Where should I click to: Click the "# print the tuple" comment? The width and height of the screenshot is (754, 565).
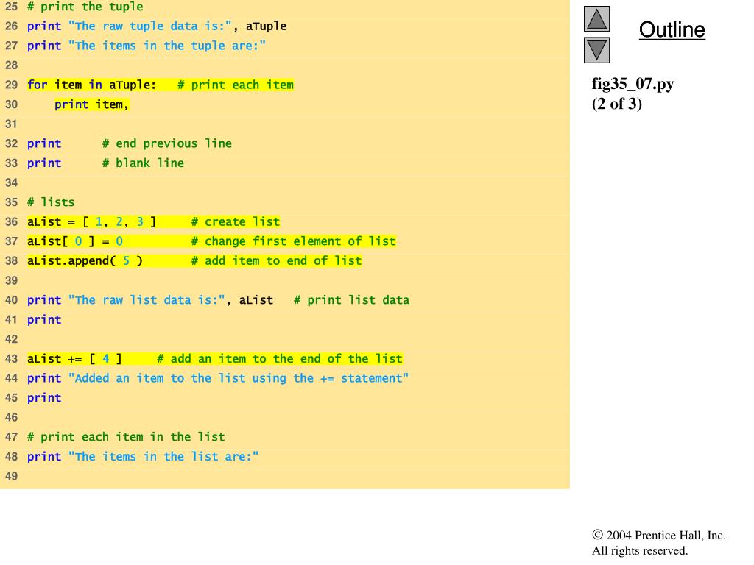click(x=85, y=7)
